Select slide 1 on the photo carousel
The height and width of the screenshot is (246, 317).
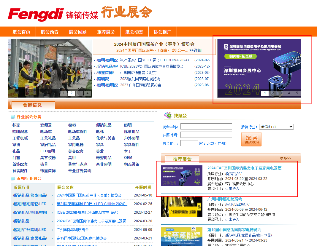pos(63,93)
